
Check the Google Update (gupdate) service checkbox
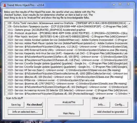(x=6, y=63)
